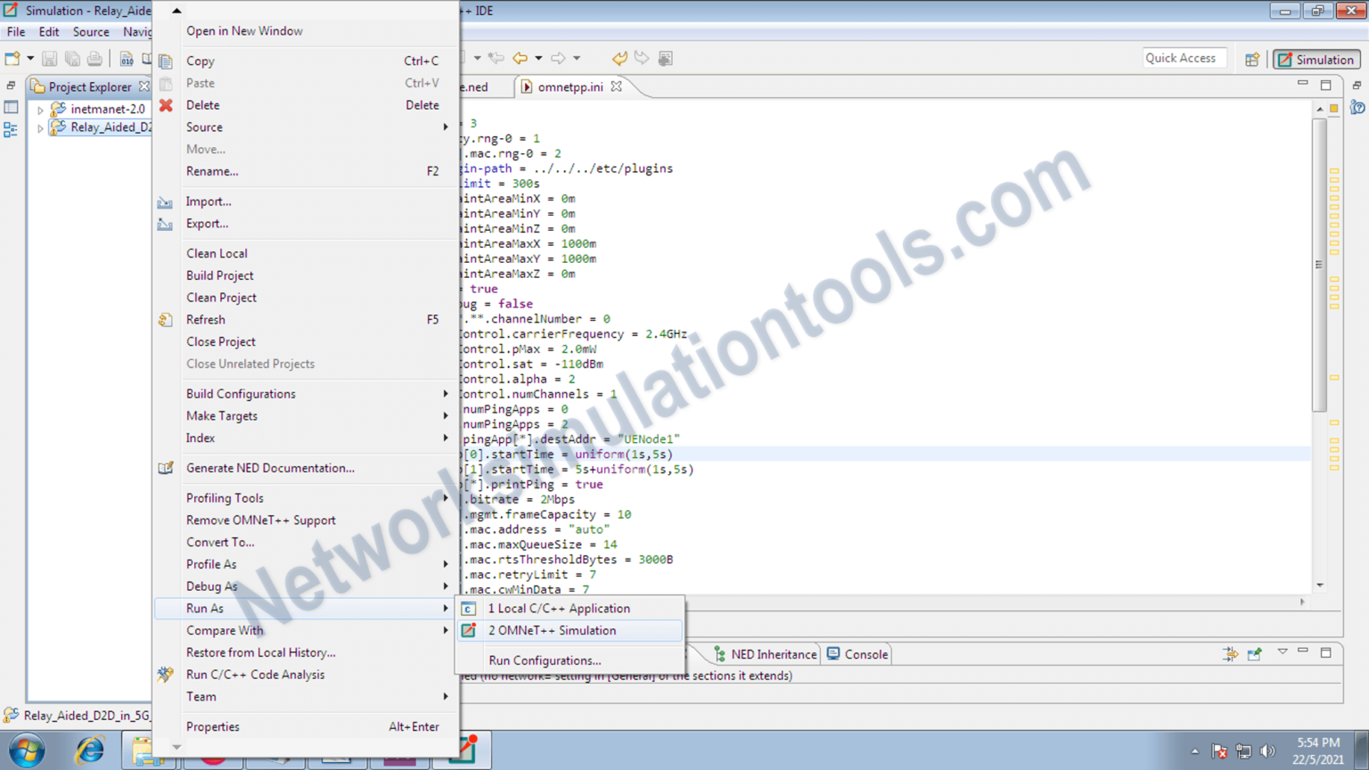Screen dimensions: 1369x770
Task: Type in the Quick Access field
Action: [1184, 58]
